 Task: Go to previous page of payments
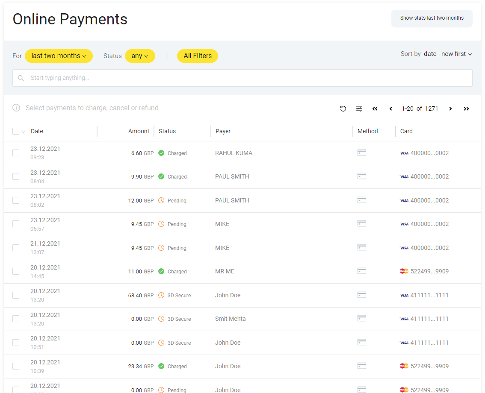pyautogui.click(x=390, y=109)
